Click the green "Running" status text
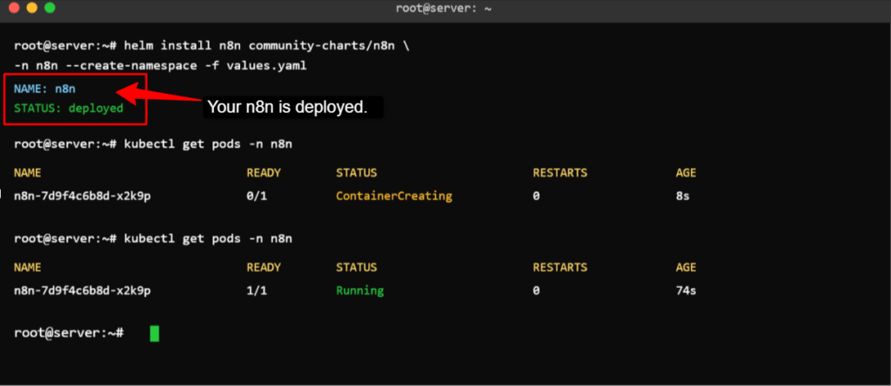Screen dimensions: 891x386 [x=359, y=290]
